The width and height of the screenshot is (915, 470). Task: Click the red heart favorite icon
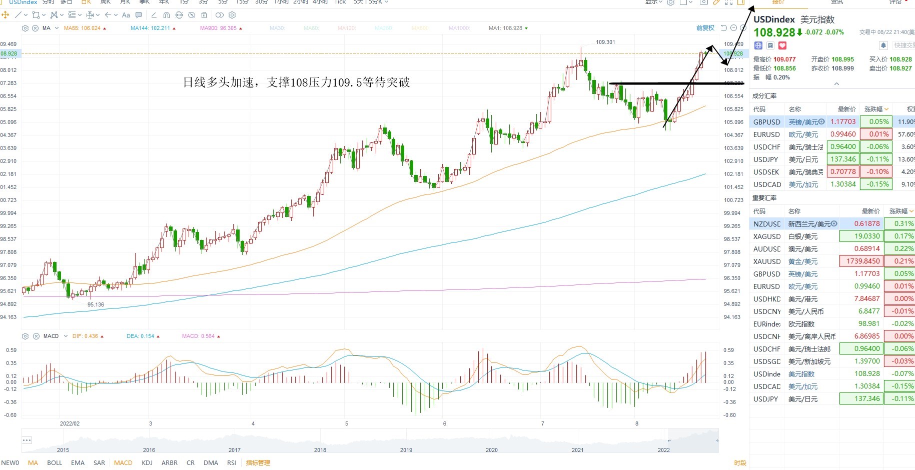point(782,45)
